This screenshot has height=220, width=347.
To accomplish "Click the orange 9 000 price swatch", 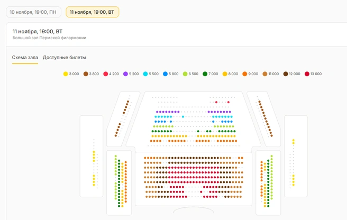I will tap(245, 74).
